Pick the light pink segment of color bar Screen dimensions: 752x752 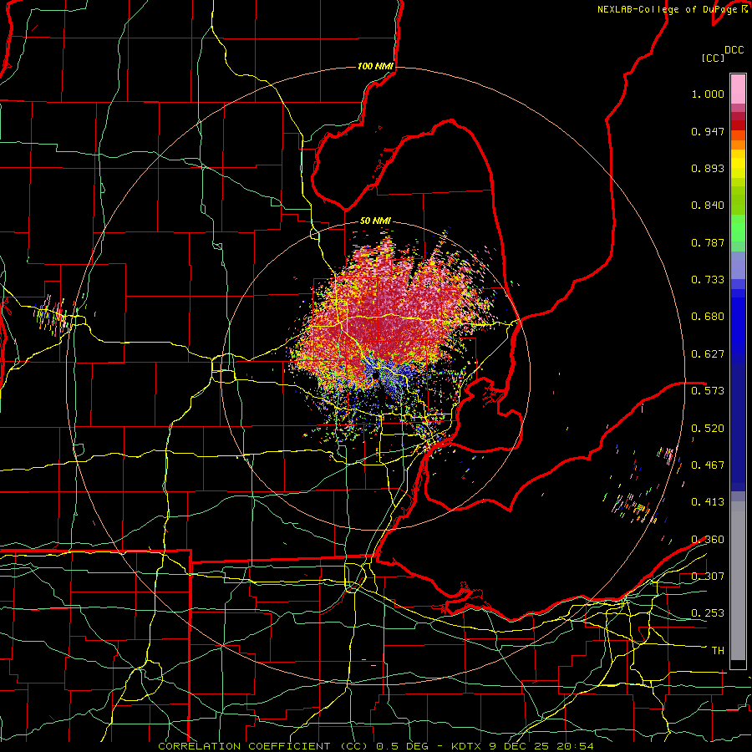738,89
